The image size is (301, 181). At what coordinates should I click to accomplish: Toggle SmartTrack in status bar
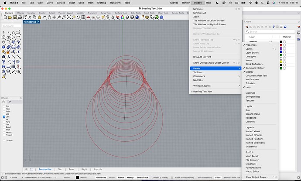(143, 178)
